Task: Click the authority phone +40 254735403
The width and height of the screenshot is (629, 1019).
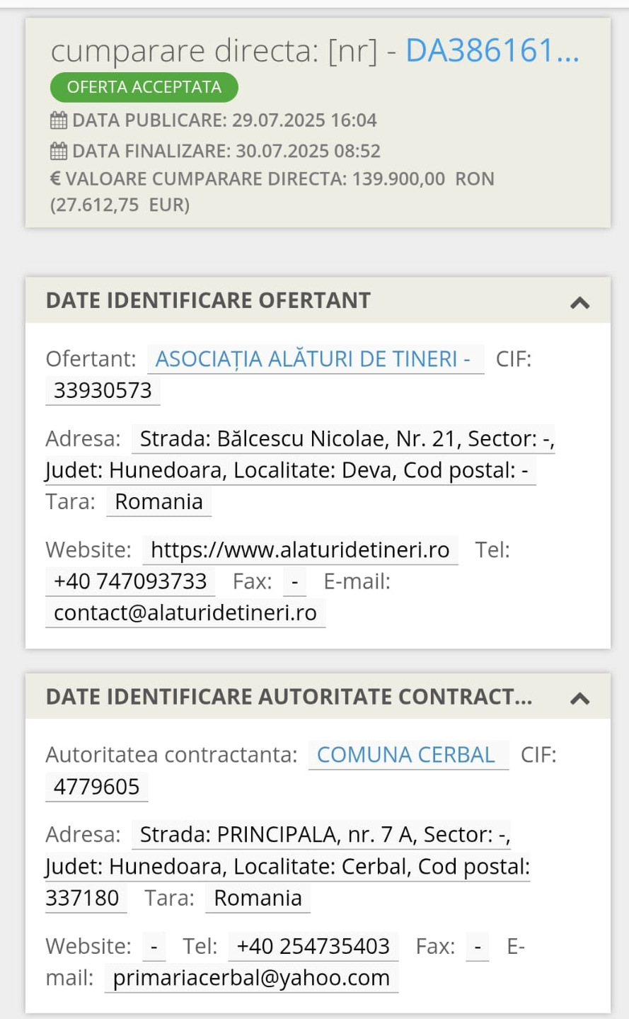Action: click(x=313, y=946)
